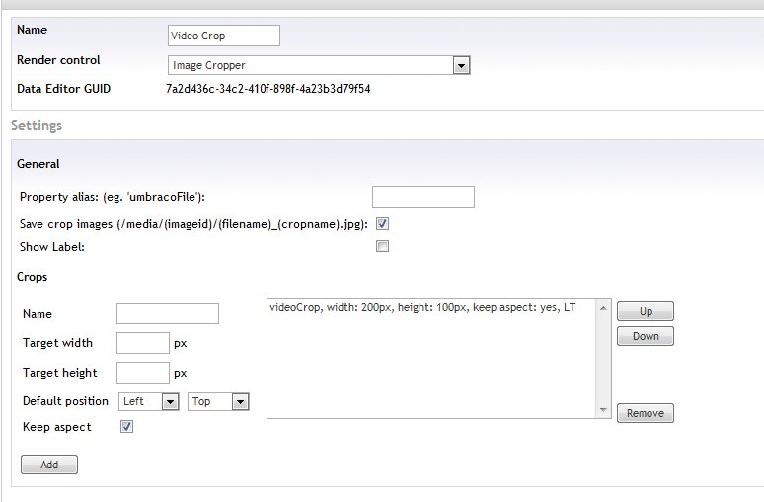Move the crop Up in the list

click(646, 311)
